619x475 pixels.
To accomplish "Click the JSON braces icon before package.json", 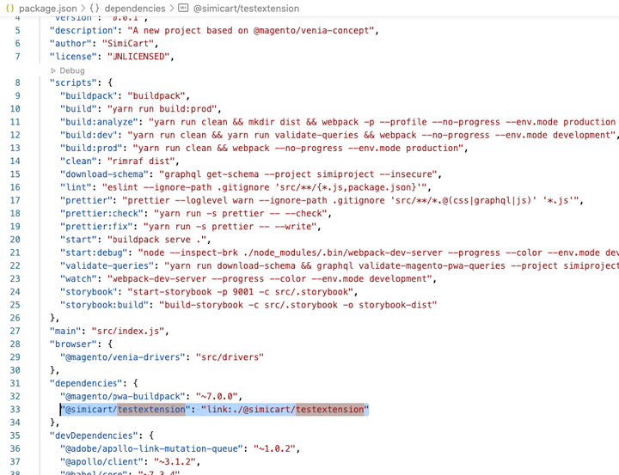I will pyautogui.click(x=9, y=9).
